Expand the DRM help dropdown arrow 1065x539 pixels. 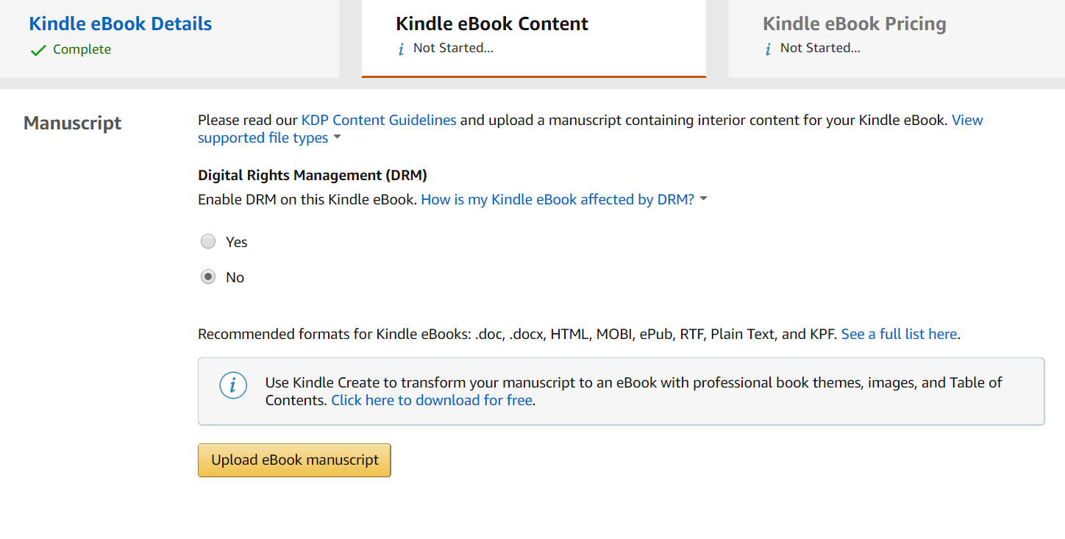(703, 199)
